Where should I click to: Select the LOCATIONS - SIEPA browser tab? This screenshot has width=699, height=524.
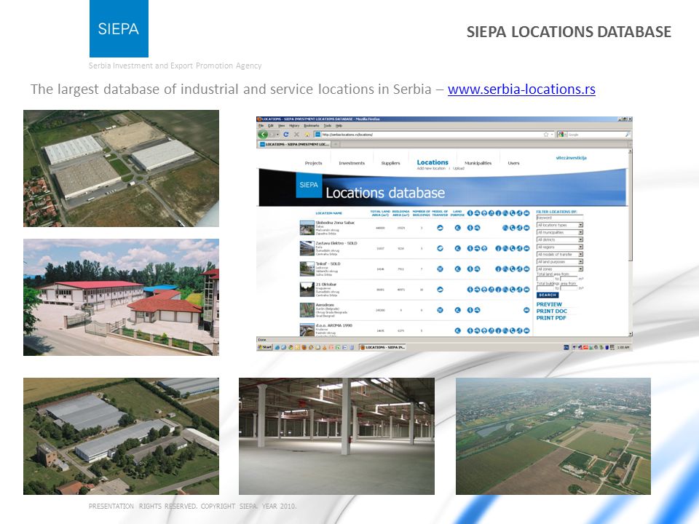coord(294,144)
